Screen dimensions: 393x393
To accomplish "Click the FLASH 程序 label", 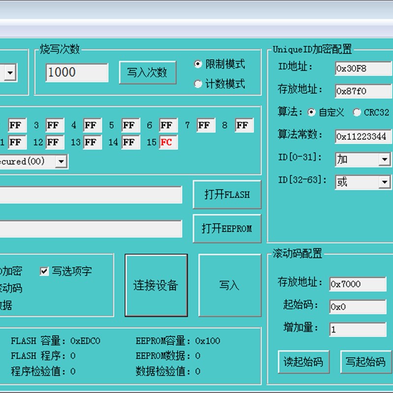I will click(38, 356).
